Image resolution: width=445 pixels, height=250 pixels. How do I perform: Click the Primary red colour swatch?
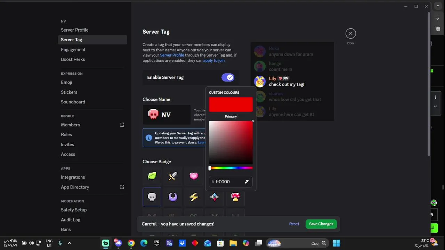click(231, 105)
